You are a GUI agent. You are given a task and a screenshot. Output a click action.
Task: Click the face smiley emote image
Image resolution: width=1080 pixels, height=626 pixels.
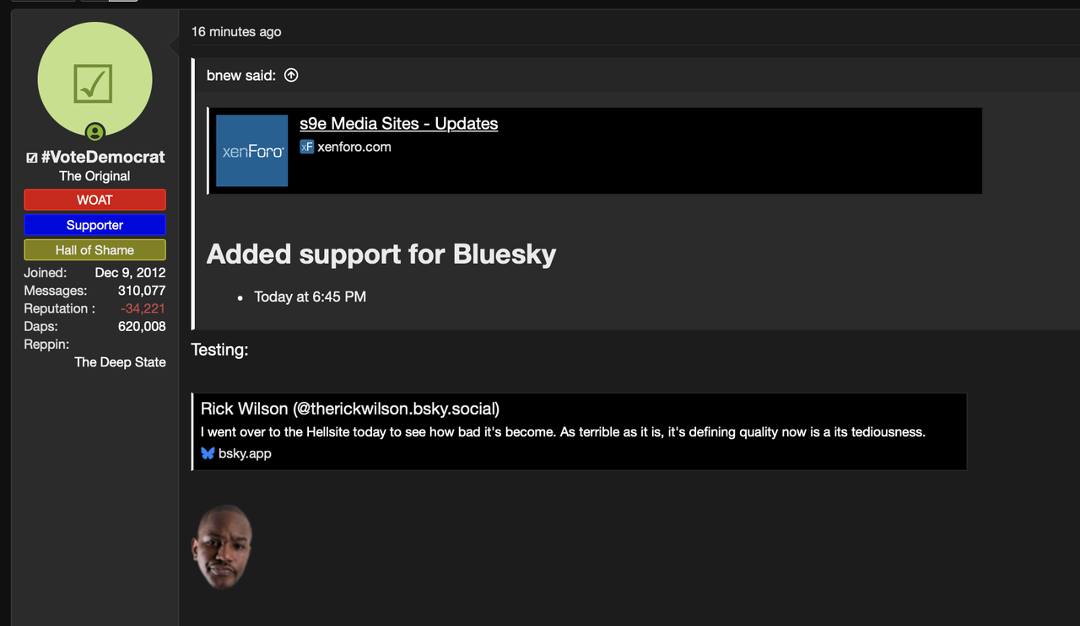tap(223, 547)
